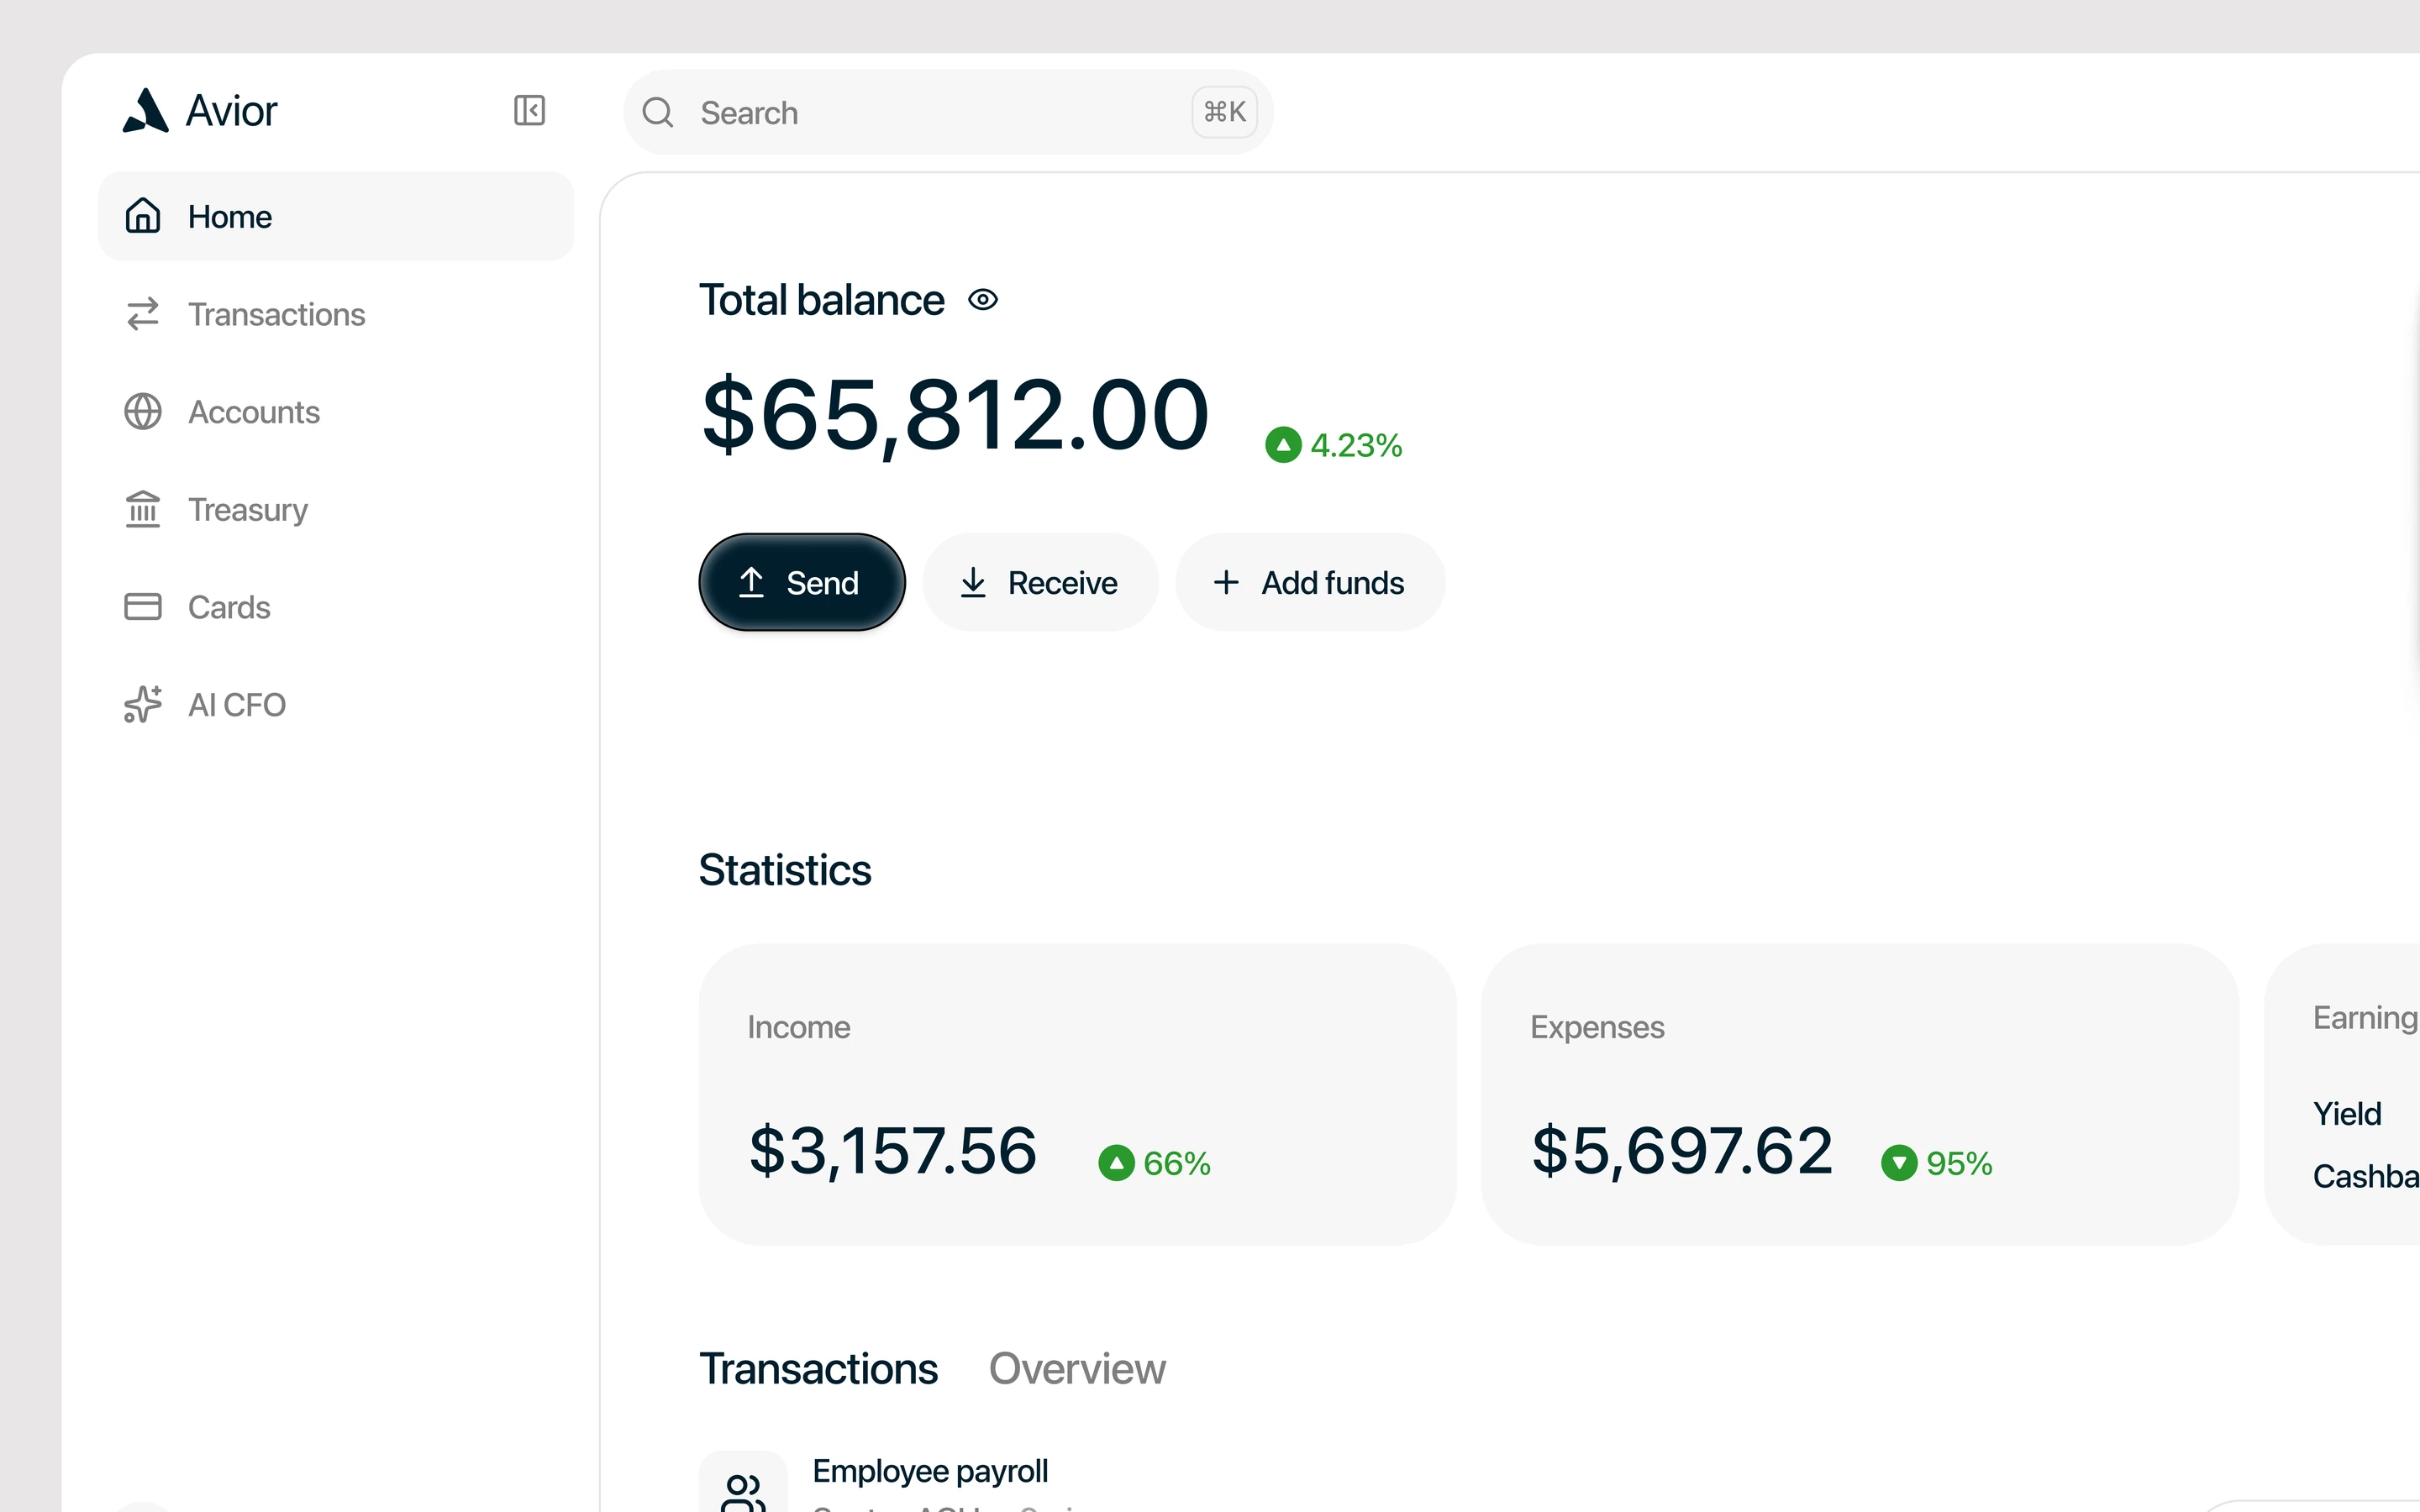The width and height of the screenshot is (2420, 1512).
Task: Click the Receive button
Action: pyautogui.click(x=1040, y=582)
